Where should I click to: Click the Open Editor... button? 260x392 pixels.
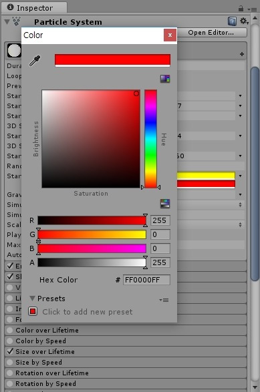(x=211, y=33)
